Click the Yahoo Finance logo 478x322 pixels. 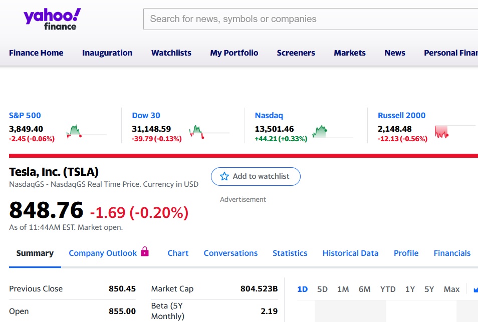(x=52, y=19)
